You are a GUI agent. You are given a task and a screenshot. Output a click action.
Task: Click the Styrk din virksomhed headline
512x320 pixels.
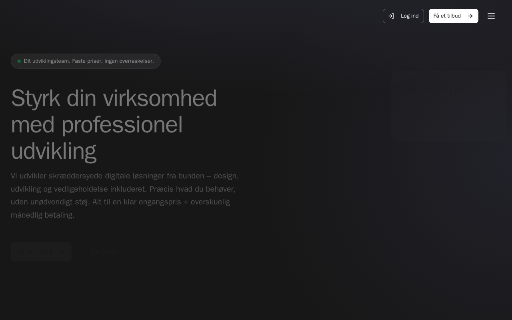coord(114,124)
